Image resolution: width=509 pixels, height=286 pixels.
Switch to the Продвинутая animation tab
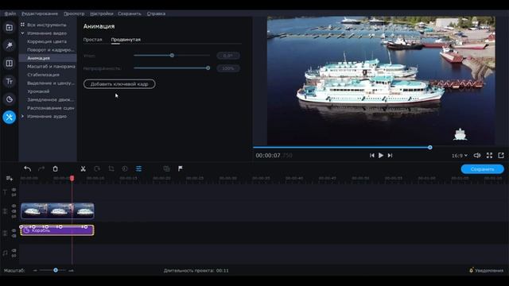pos(126,40)
